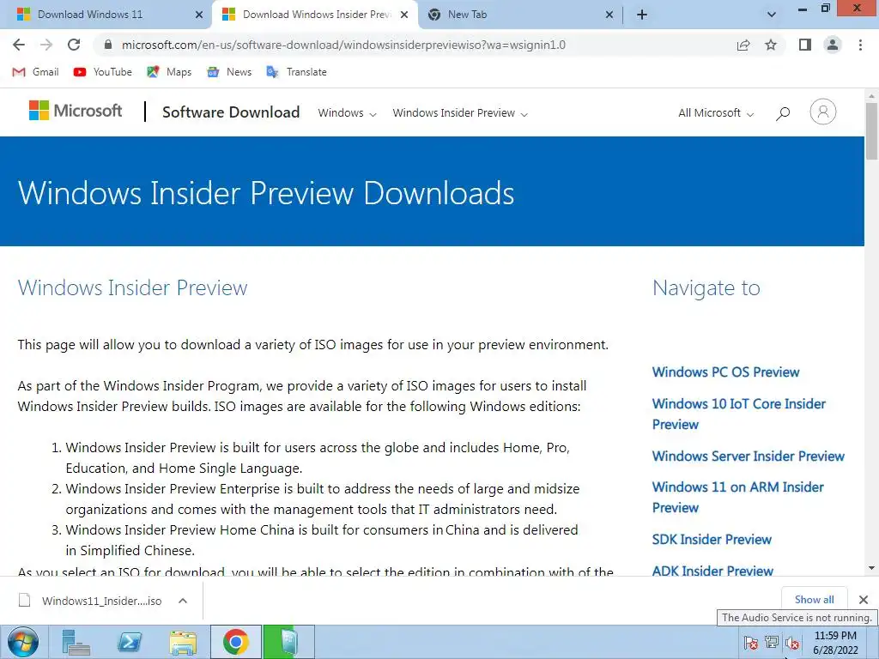
Task: Close the downloads bar
Action: pyautogui.click(x=864, y=600)
